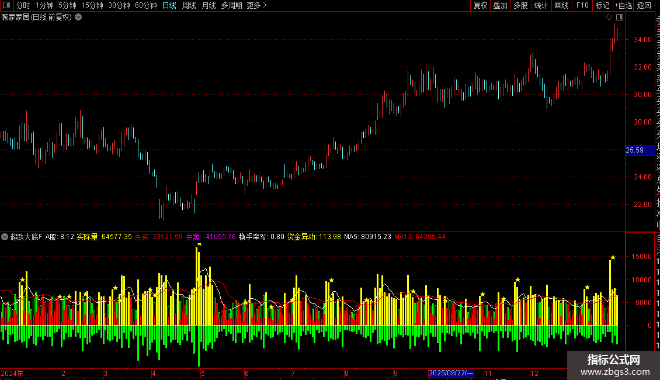Click month 12 on the time axis
660x380 pixels.
click(x=534, y=373)
